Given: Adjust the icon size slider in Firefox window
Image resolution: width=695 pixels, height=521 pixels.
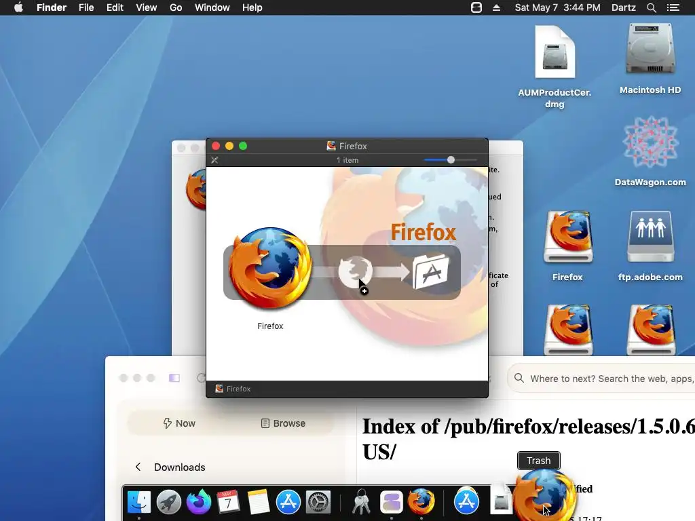Looking at the screenshot, I should click(451, 160).
